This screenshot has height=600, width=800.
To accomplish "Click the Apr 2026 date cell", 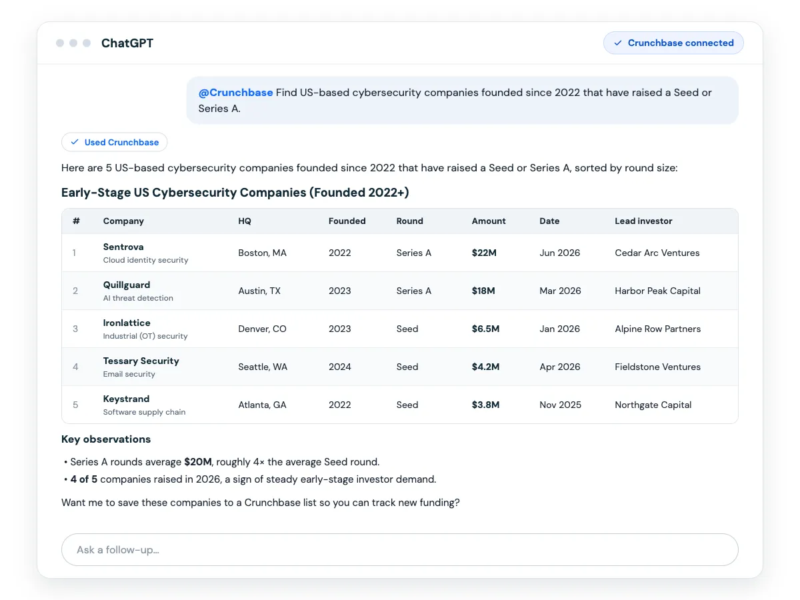I will (560, 367).
